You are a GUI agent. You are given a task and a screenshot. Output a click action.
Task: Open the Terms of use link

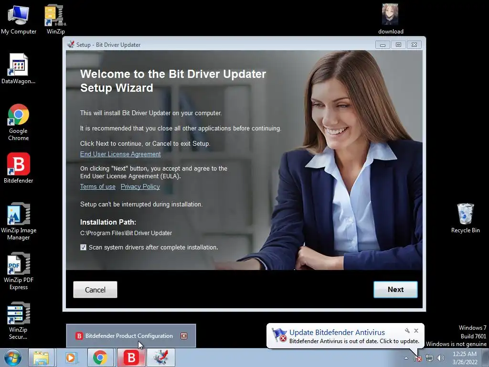(x=97, y=186)
